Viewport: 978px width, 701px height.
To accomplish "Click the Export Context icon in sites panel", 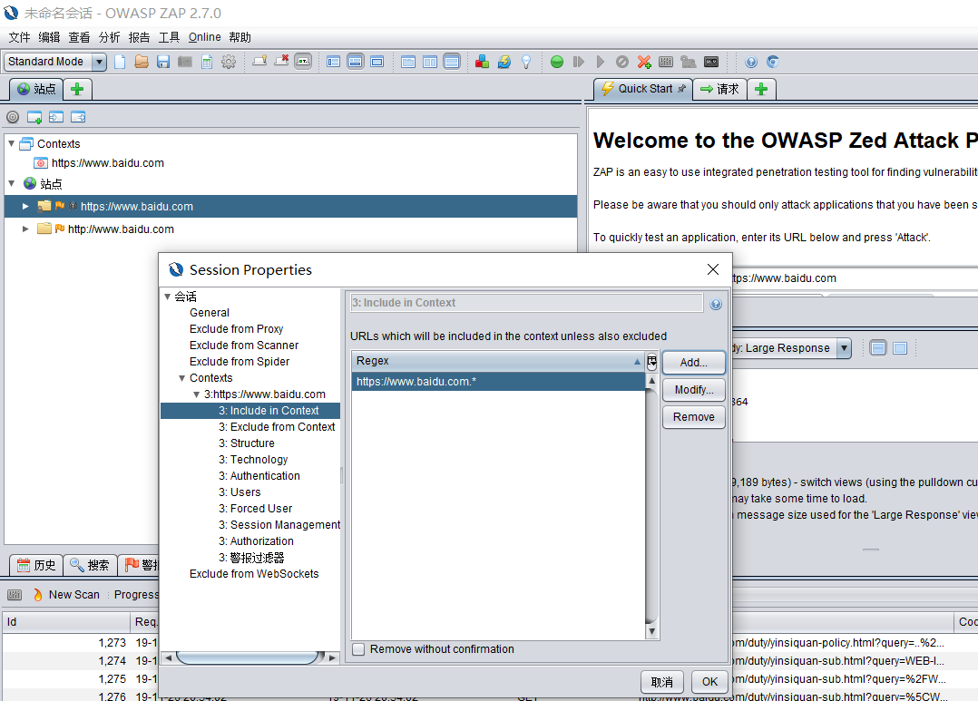I will pos(78,117).
